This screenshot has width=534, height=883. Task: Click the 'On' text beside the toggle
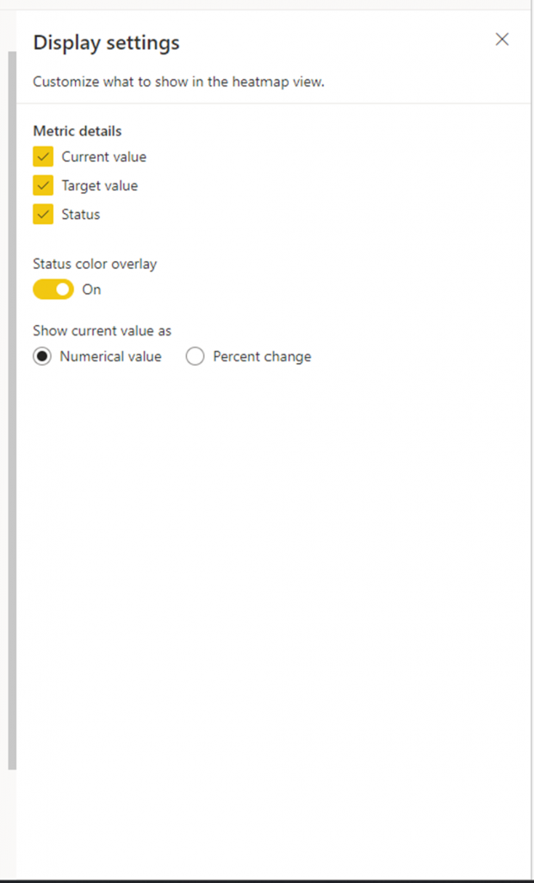tap(91, 290)
